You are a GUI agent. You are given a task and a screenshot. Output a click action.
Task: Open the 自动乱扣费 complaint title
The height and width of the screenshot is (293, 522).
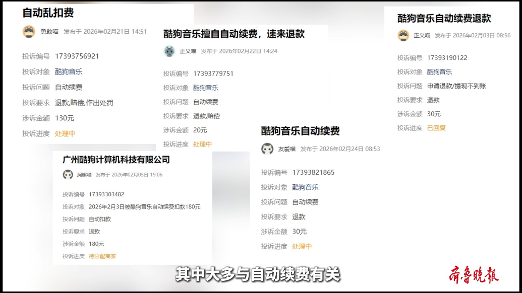coord(48,13)
